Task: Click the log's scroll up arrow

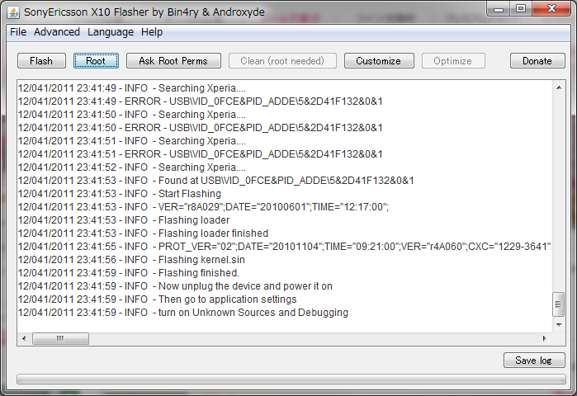Action: 559,87
